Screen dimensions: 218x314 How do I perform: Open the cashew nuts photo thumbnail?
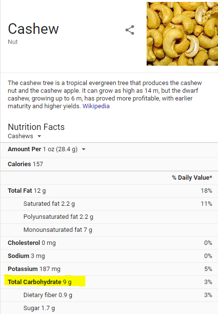[x=182, y=34]
